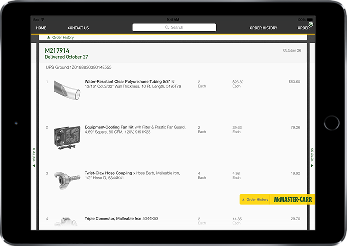The image size is (347, 246).
Task: Select the 4.98 Each unit price
Action: point(236,175)
